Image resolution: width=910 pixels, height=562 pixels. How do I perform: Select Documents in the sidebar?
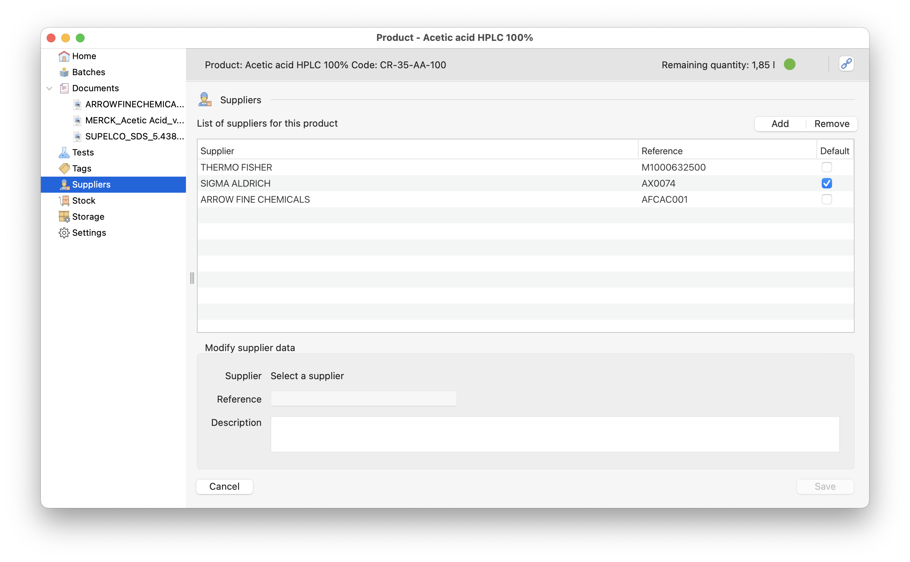[96, 88]
